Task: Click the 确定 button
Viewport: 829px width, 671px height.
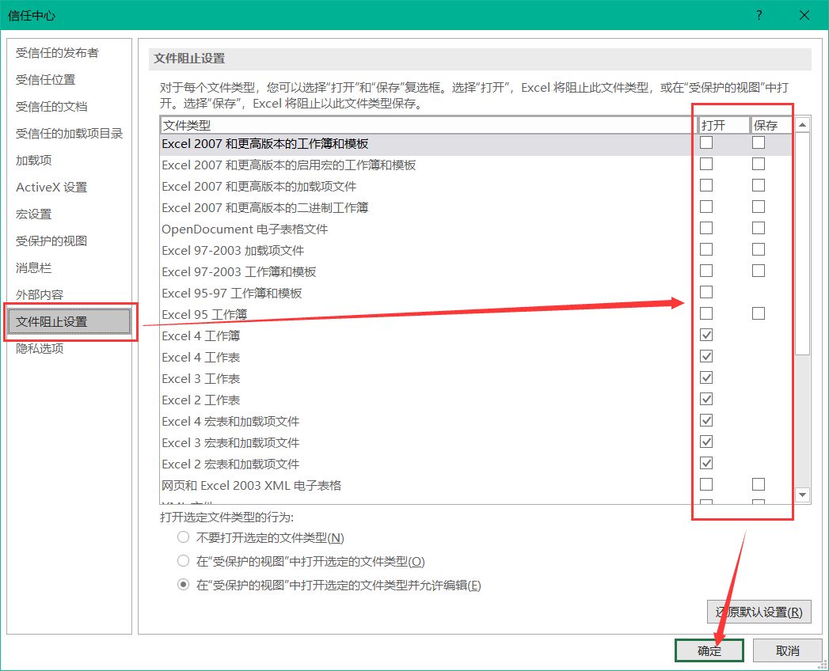Action: click(x=709, y=650)
